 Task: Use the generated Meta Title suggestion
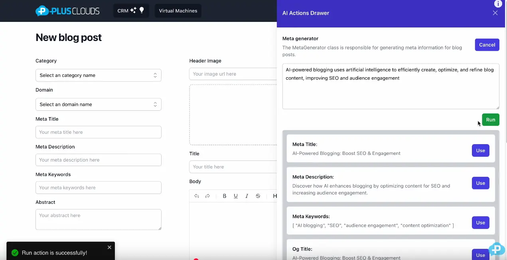point(480,151)
